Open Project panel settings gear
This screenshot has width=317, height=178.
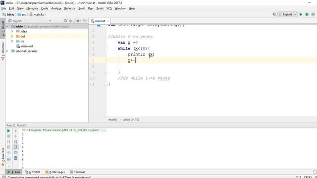[78, 21]
